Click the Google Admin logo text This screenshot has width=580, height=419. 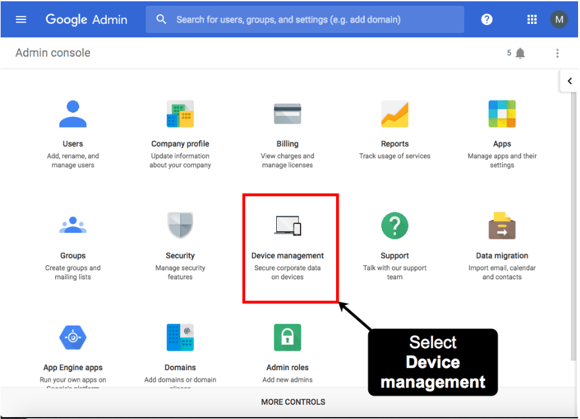[x=86, y=19]
